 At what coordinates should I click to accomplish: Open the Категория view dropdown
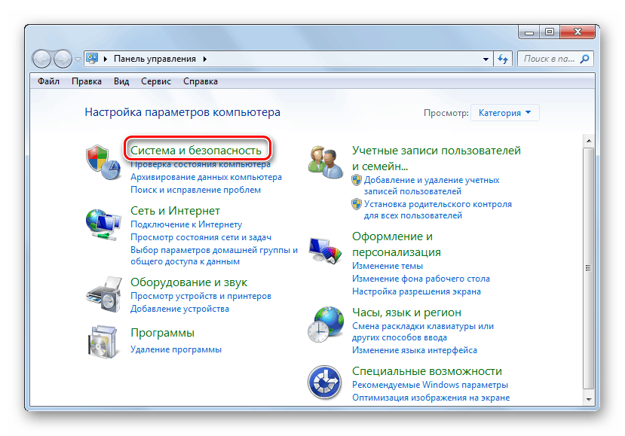[x=504, y=113]
